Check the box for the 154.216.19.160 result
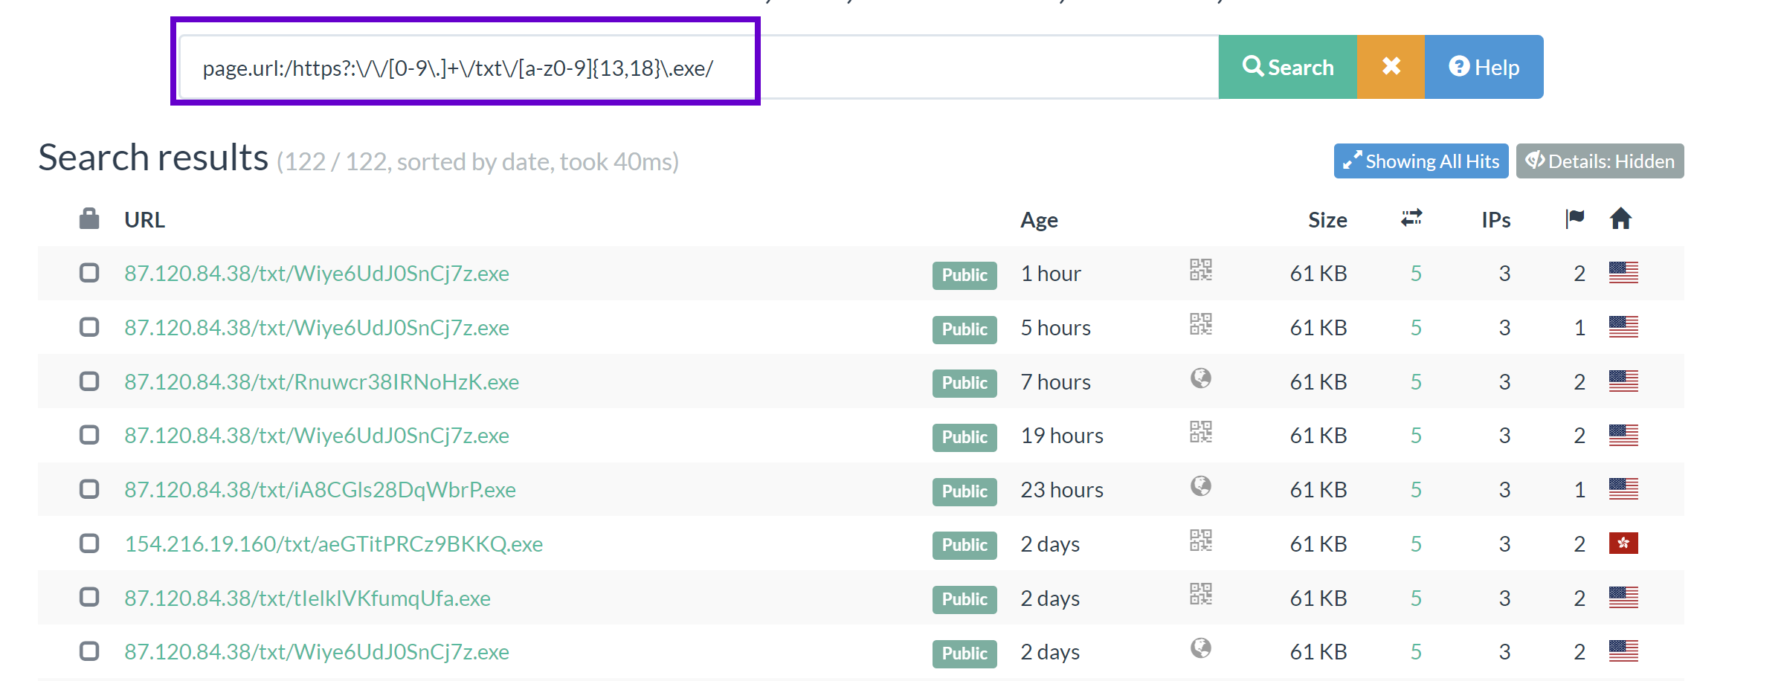Image resolution: width=1784 pixels, height=681 pixels. coord(89,543)
